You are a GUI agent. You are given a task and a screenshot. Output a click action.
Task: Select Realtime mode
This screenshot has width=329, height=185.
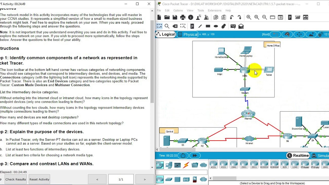[298, 155]
